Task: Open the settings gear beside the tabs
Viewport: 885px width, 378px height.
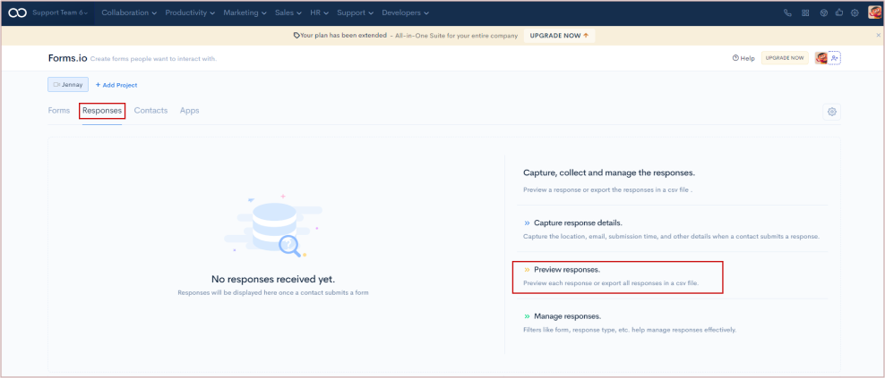Action: (832, 112)
